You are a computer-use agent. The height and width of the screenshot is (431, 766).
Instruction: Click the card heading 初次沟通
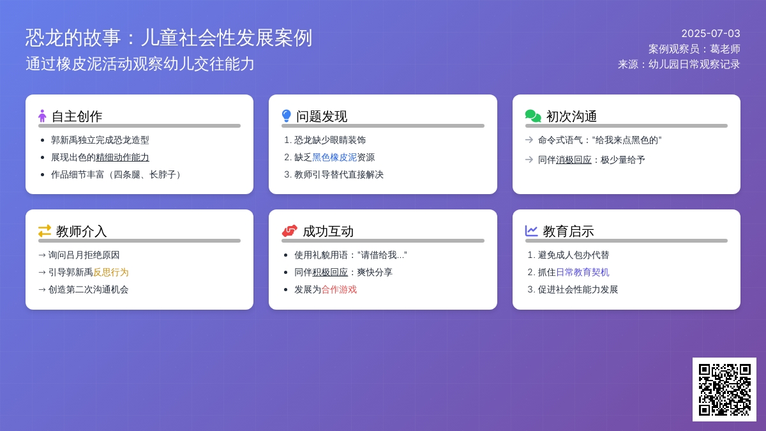click(572, 116)
